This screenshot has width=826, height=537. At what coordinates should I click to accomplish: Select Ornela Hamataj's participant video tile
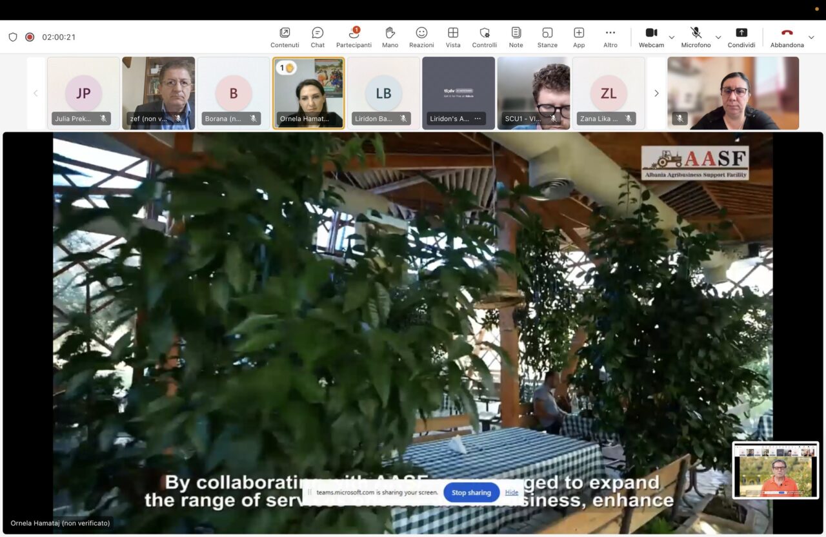click(x=308, y=93)
